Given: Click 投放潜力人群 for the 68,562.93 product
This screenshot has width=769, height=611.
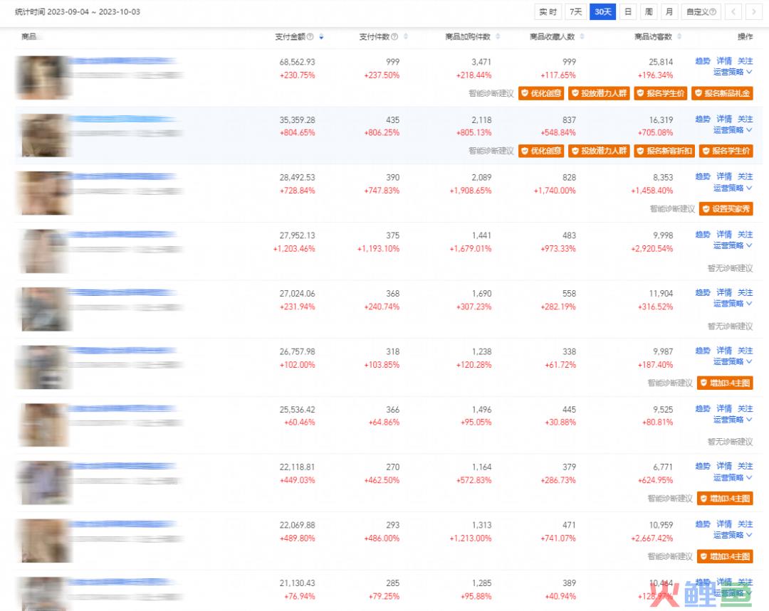Looking at the screenshot, I should [599, 93].
